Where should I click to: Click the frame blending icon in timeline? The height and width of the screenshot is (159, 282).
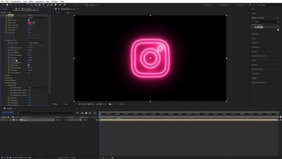[86, 113]
